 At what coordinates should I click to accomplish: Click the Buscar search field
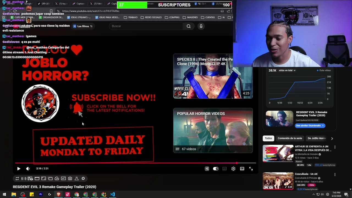[x=146, y=26]
